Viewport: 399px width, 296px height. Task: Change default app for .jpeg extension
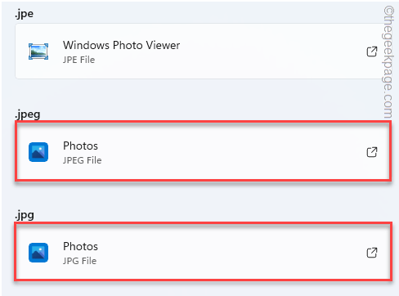pos(203,151)
